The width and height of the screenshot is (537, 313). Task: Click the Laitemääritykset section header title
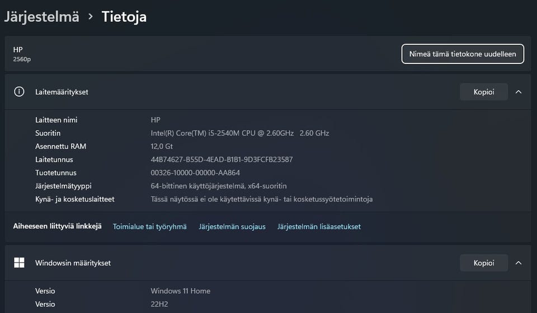click(62, 92)
